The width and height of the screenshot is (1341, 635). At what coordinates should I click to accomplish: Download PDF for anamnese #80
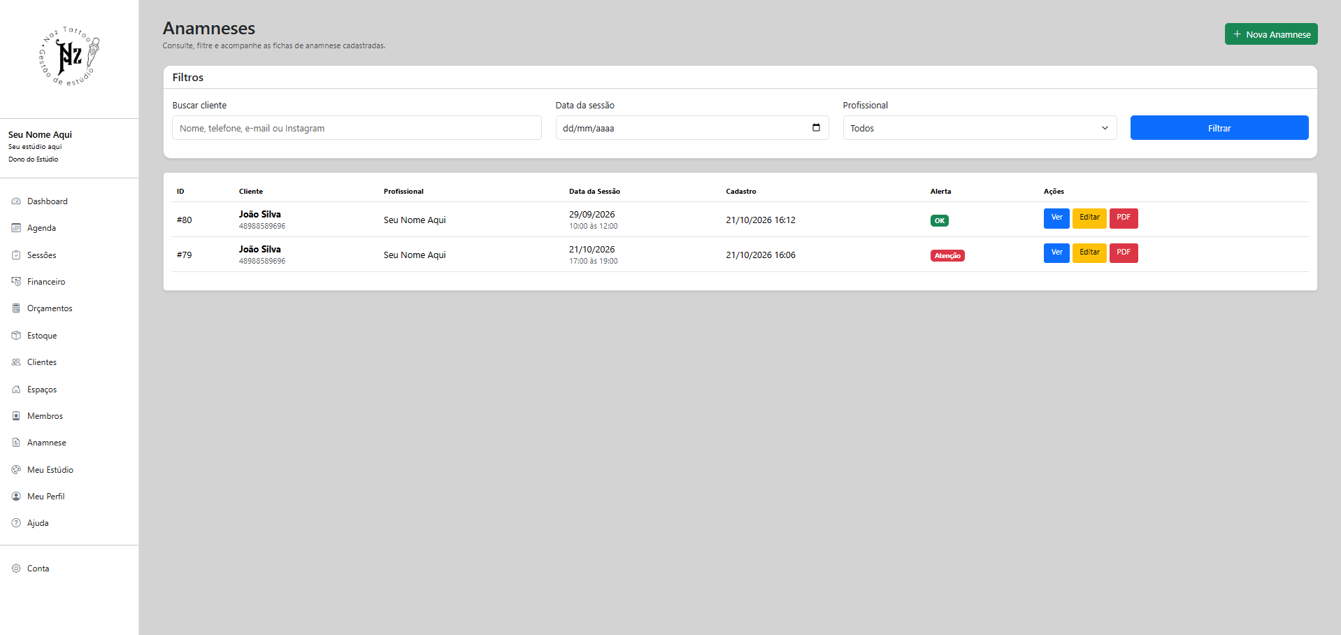pyautogui.click(x=1124, y=218)
